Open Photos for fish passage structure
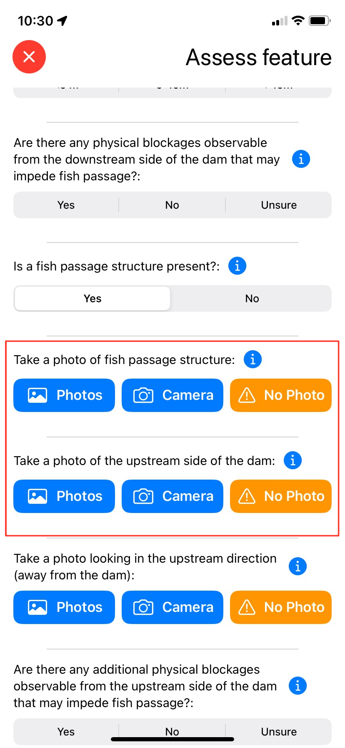This screenshot has height=748, width=345. tap(64, 395)
